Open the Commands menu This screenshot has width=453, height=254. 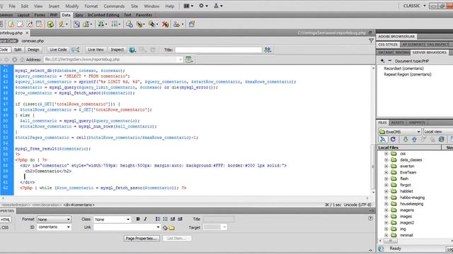pyautogui.click(x=114, y=6)
